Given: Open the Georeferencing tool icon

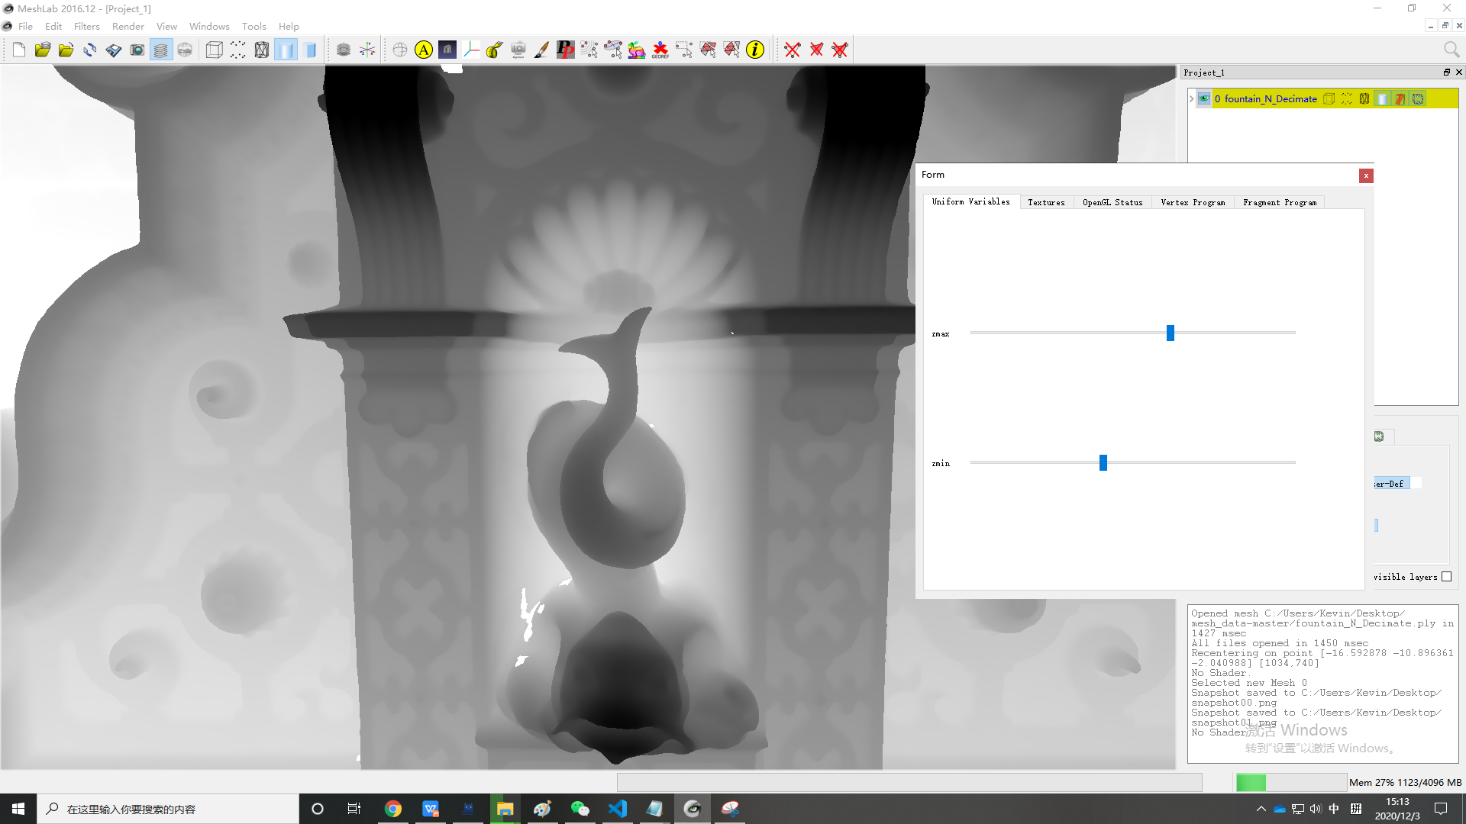Looking at the screenshot, I should click(660, 50).
